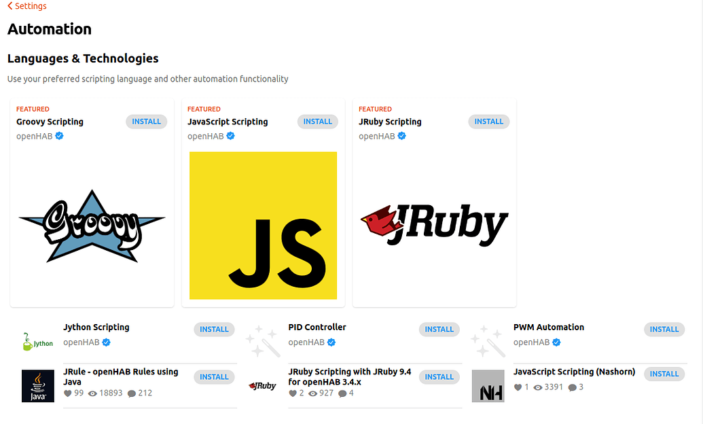This screenshot has width=703, height=424.
Task: Install Groovy Scripting add-on
Action: 146,121
